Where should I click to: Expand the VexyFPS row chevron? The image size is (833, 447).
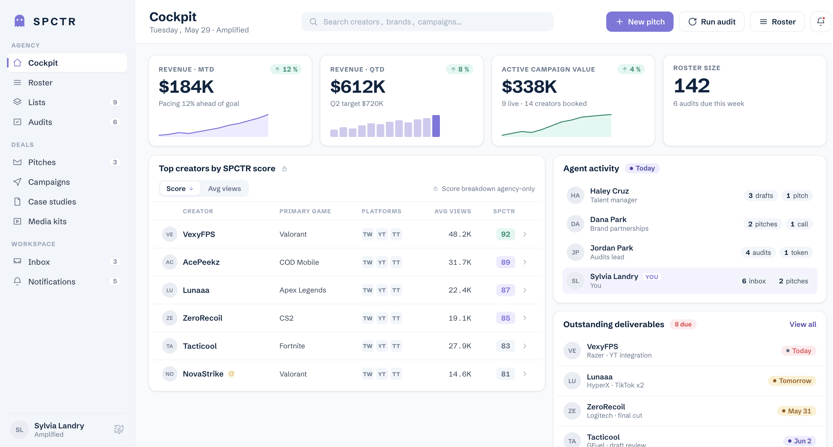[525, 234]
